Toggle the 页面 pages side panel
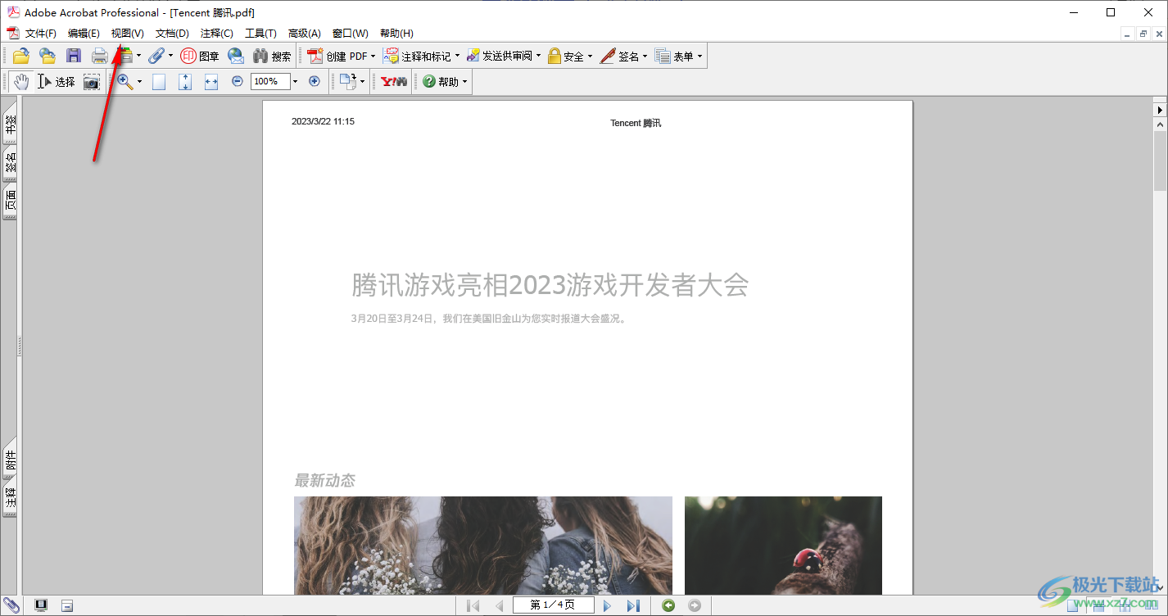The image size is (1168, 616). click(11, 201)
